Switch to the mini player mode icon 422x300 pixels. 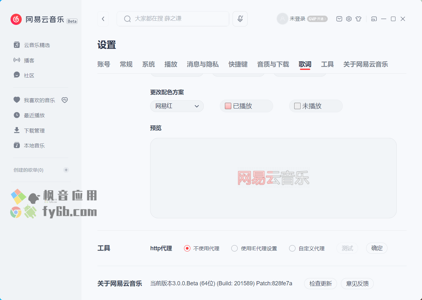coord(374,19)
